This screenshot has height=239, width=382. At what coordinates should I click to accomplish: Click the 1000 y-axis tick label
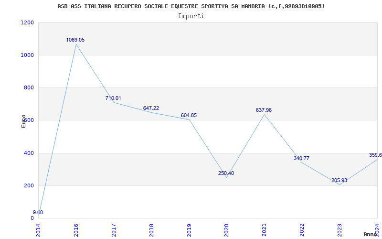tap(28, 55)
